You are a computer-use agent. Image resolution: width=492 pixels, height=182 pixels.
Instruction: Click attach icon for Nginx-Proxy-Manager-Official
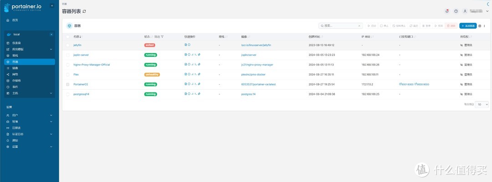click(x=199, y=64)
